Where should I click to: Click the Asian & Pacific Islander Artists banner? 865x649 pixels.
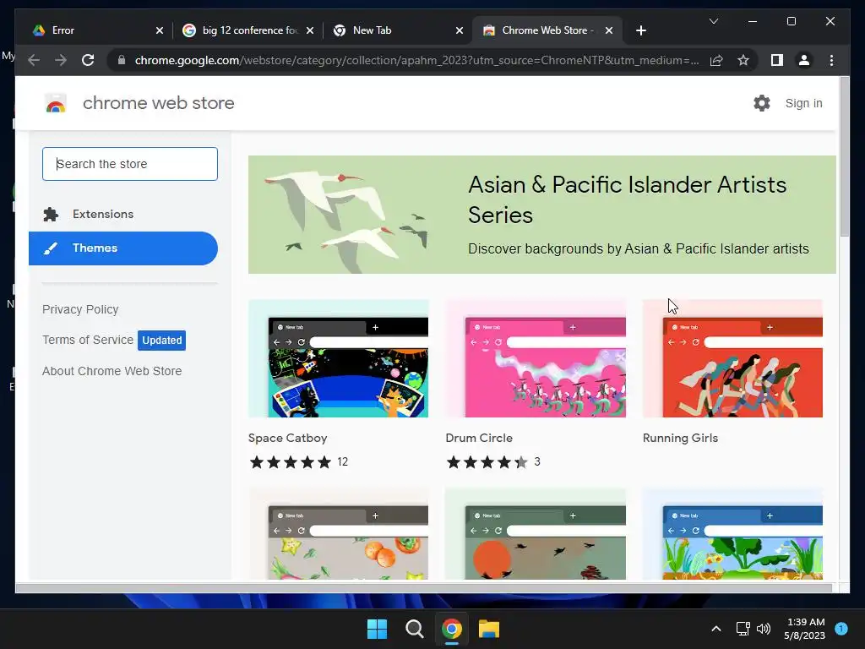(x=541, y=215)
